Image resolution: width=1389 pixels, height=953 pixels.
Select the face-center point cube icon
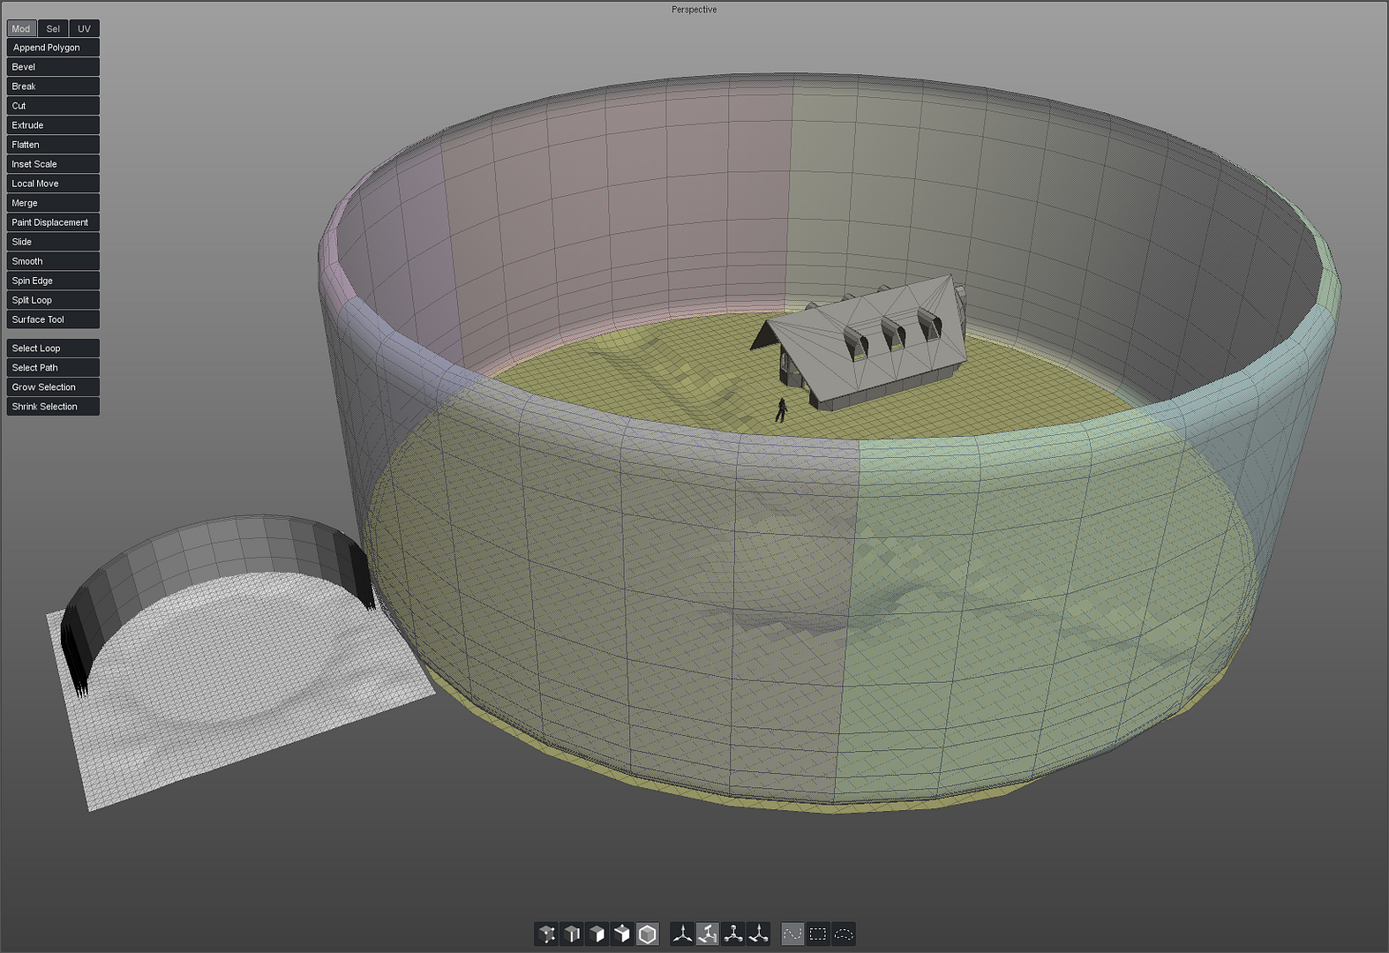tap(622, 934)
